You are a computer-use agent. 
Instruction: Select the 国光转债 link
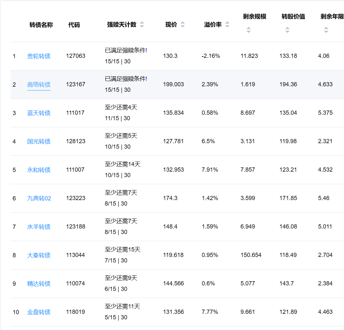pos(39,142)
